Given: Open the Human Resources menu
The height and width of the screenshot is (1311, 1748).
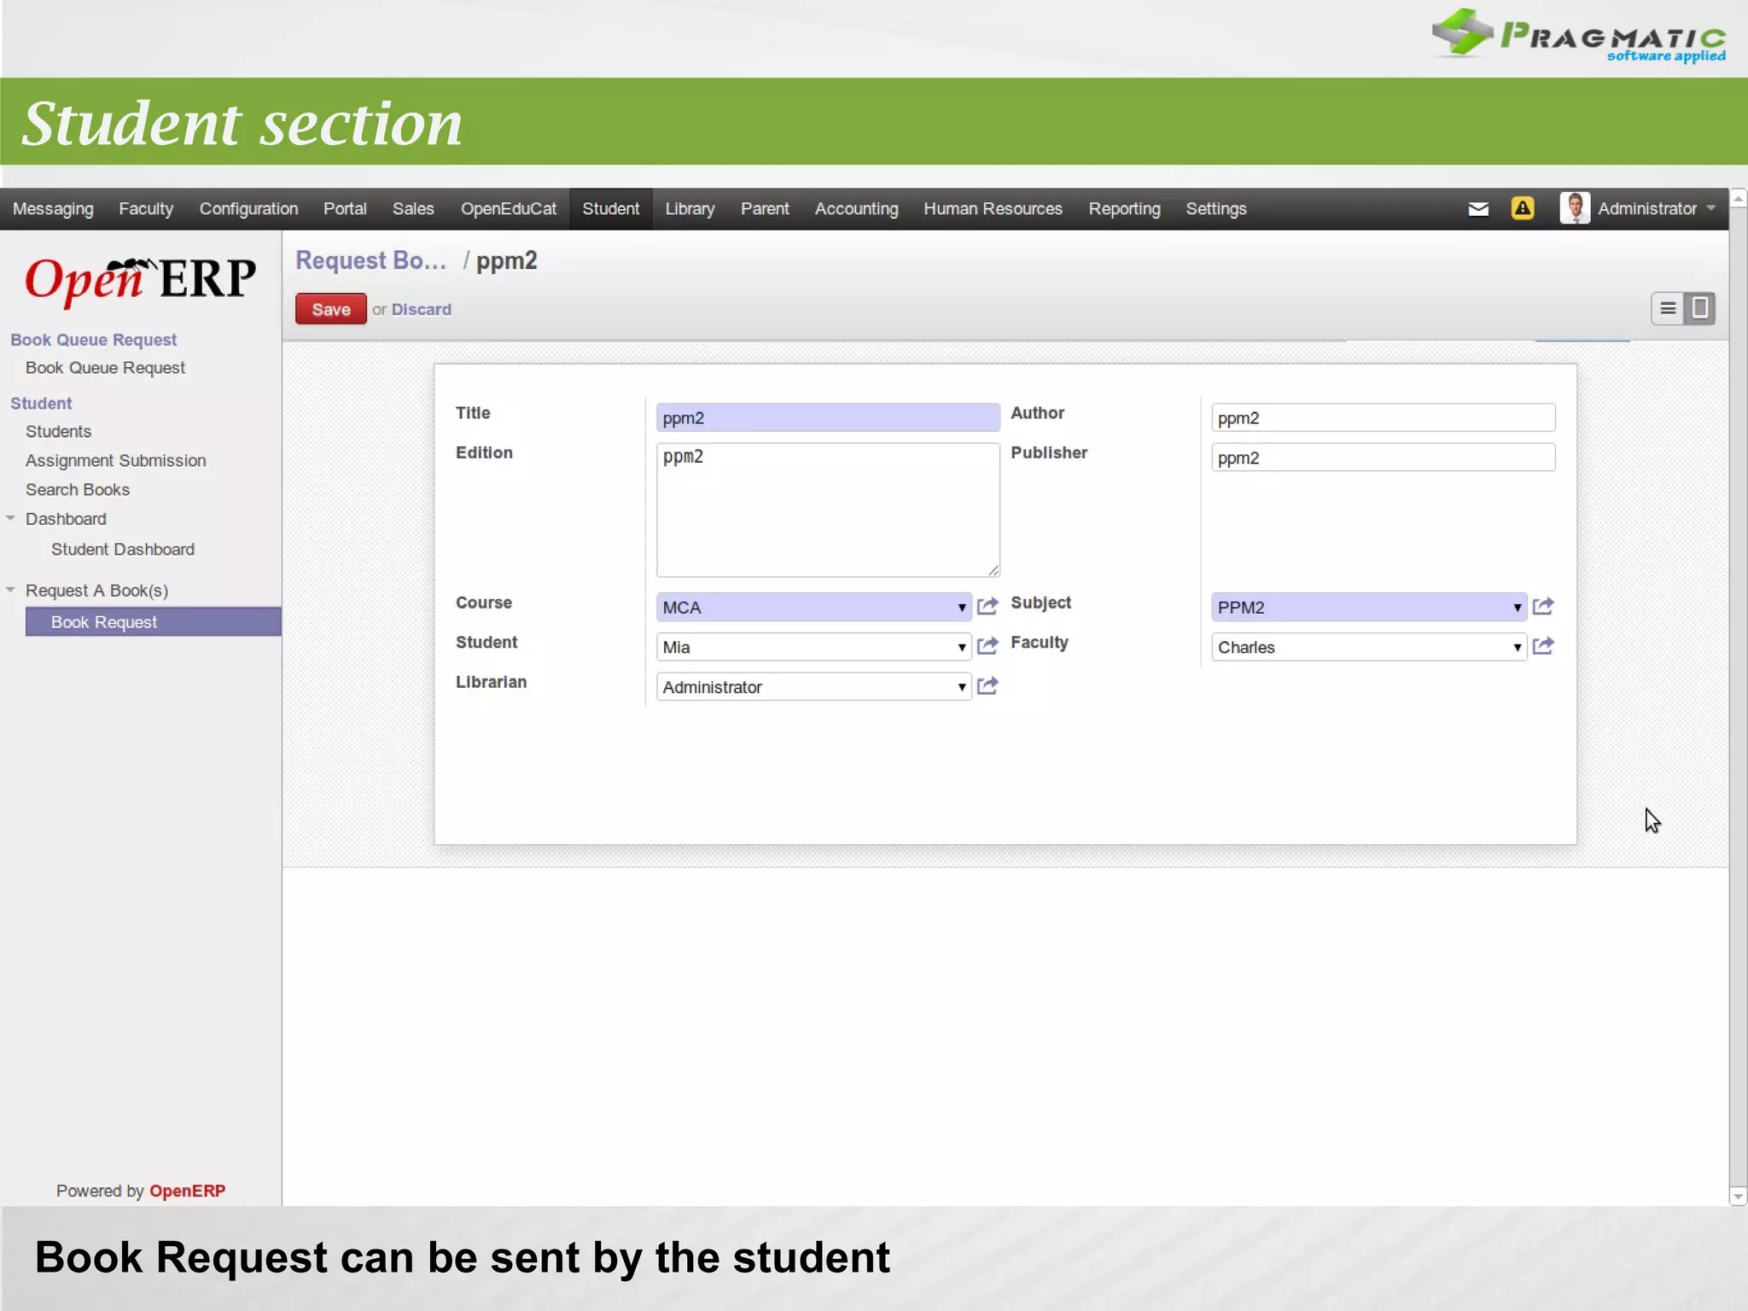Looking at the screenshot, I should click(993, 209).
